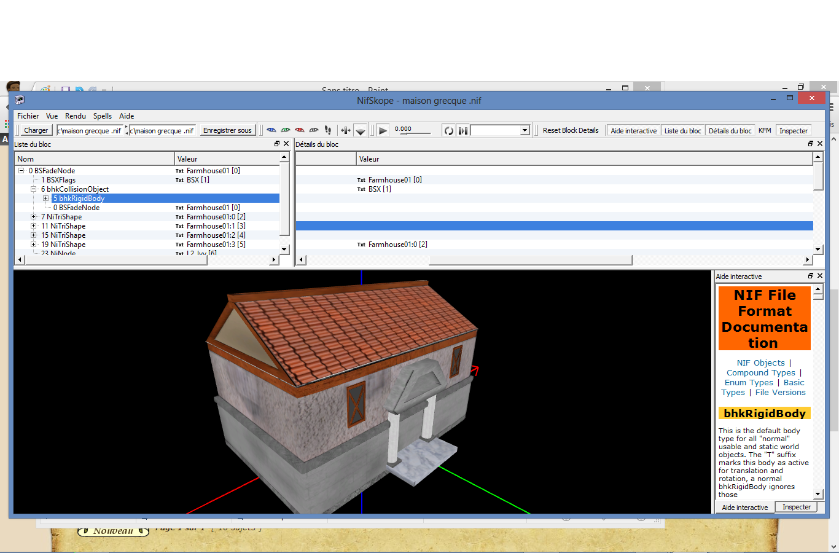Toggle Liste du bloc toolbar button

click(682, 130)
